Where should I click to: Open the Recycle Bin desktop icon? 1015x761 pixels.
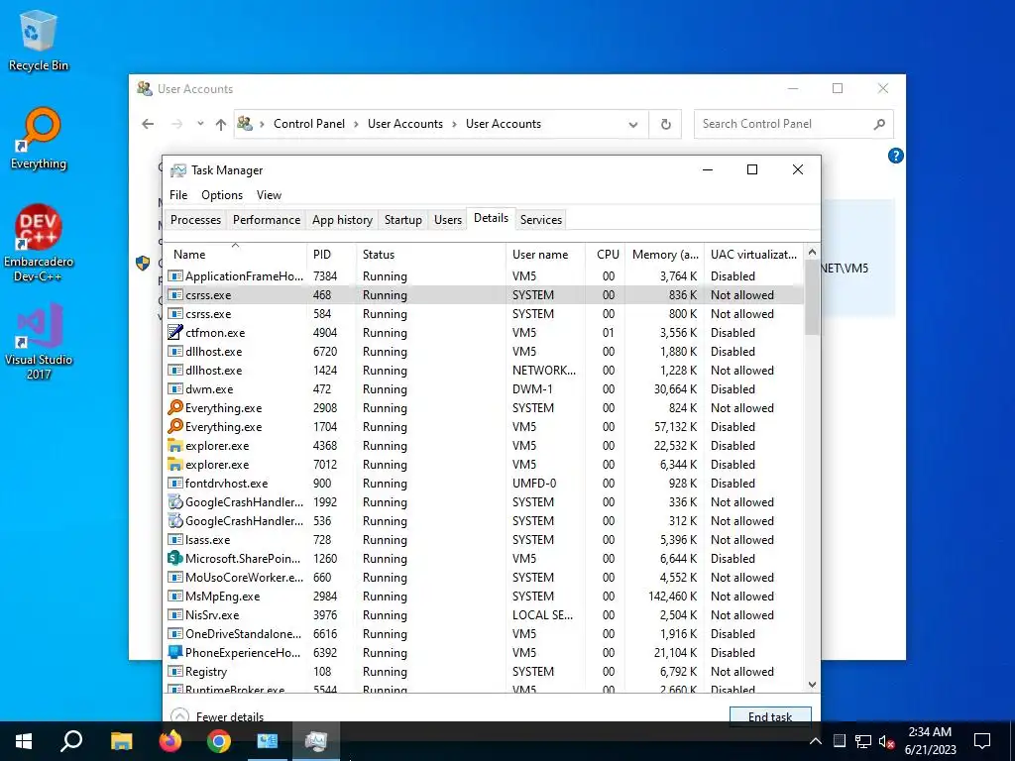pos(38,40)
